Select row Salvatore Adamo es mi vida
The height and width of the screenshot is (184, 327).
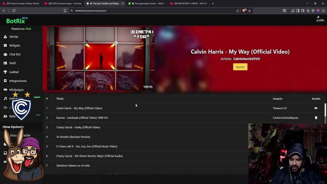(146, 166)
